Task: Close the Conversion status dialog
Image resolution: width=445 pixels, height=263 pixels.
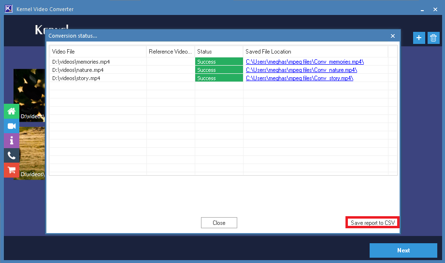Action: 393,36
